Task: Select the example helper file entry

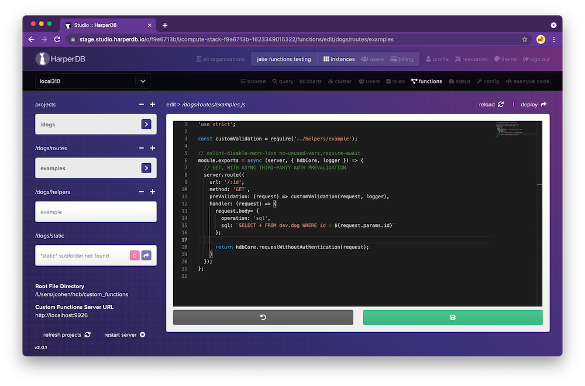Action: [x=95, y=212]
